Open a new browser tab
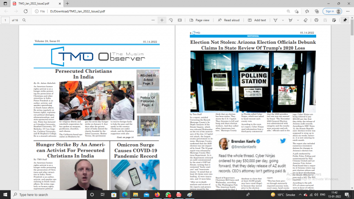Image resolution: width=354 pixels, height=199 pixels. [67, 4]
